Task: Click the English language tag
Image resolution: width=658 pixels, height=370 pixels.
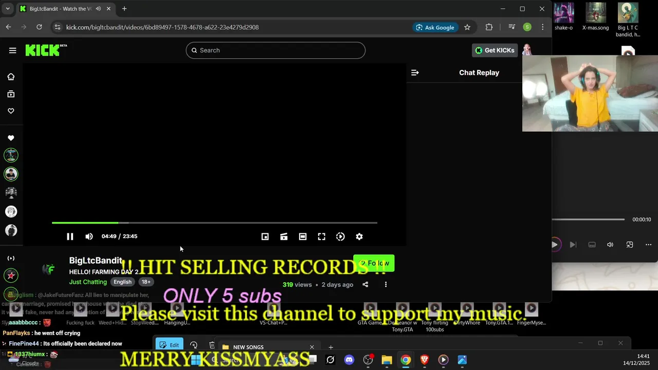Action: (122, 282)
